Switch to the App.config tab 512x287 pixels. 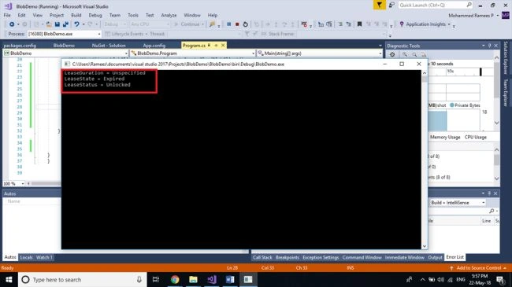(154, 46)
